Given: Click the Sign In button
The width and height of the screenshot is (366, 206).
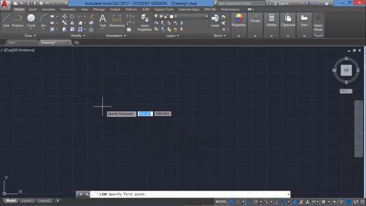Looking at the screenshot, I should pos(281,3).
